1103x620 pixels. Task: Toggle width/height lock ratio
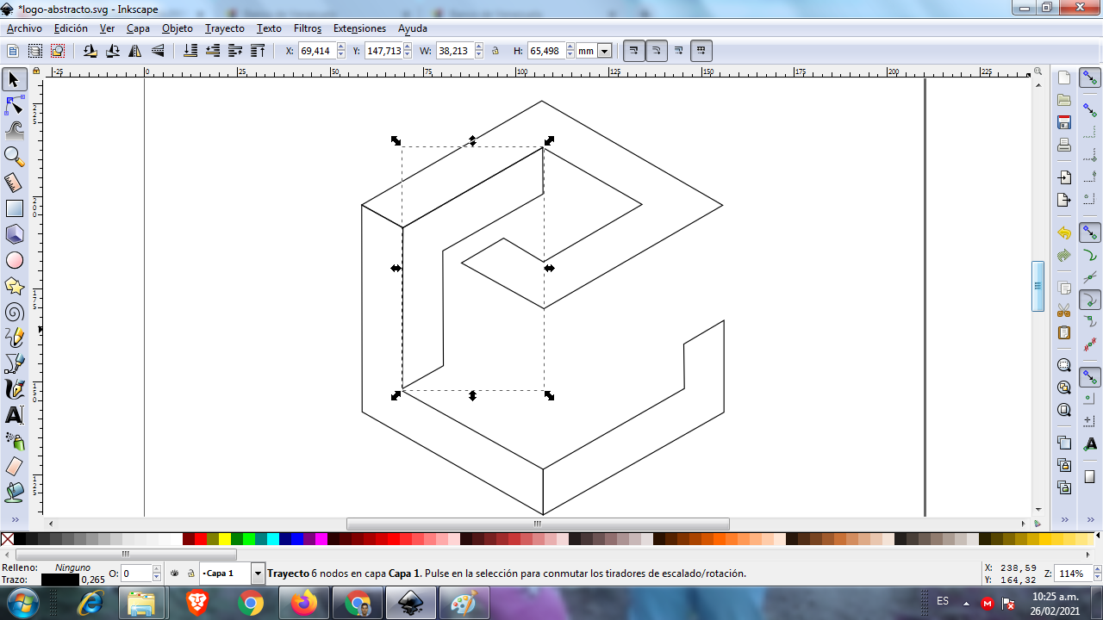click(x=495, y=51)
